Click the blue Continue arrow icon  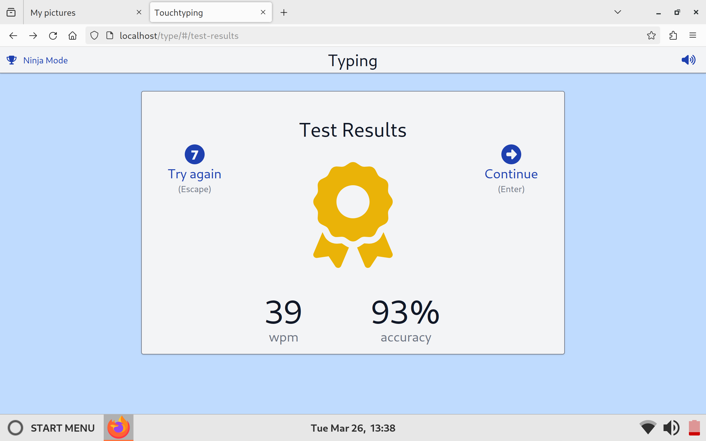pyautogui.click(x=511, y=154)
